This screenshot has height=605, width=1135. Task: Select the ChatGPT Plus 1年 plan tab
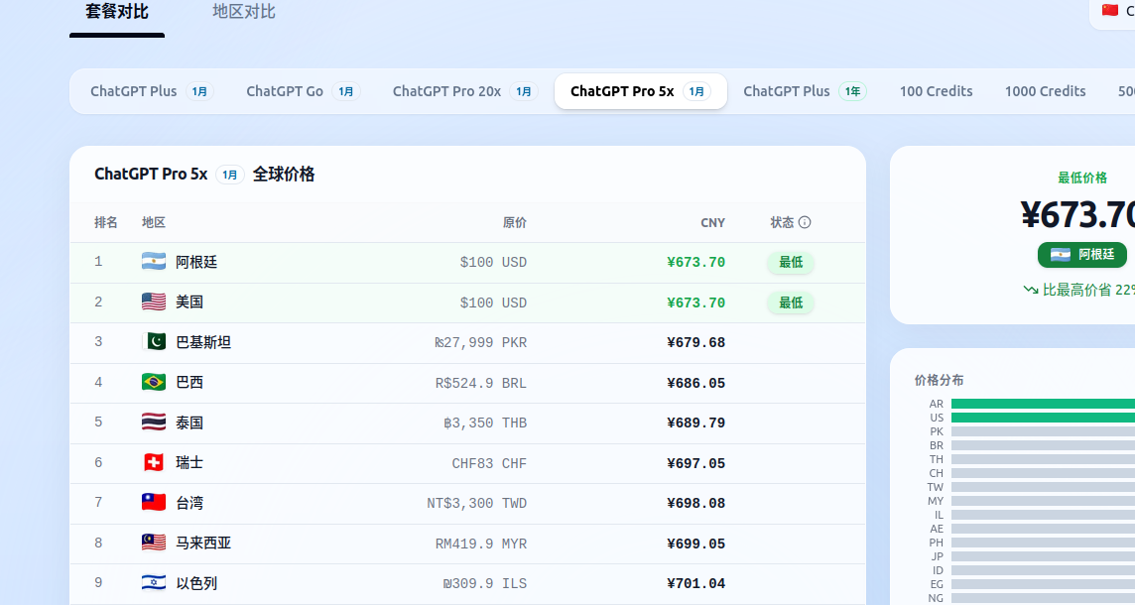[x=805, y=91]
